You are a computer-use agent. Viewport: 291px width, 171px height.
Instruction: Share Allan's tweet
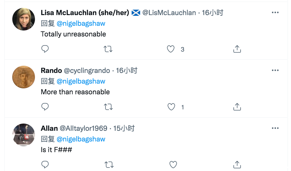237,164
